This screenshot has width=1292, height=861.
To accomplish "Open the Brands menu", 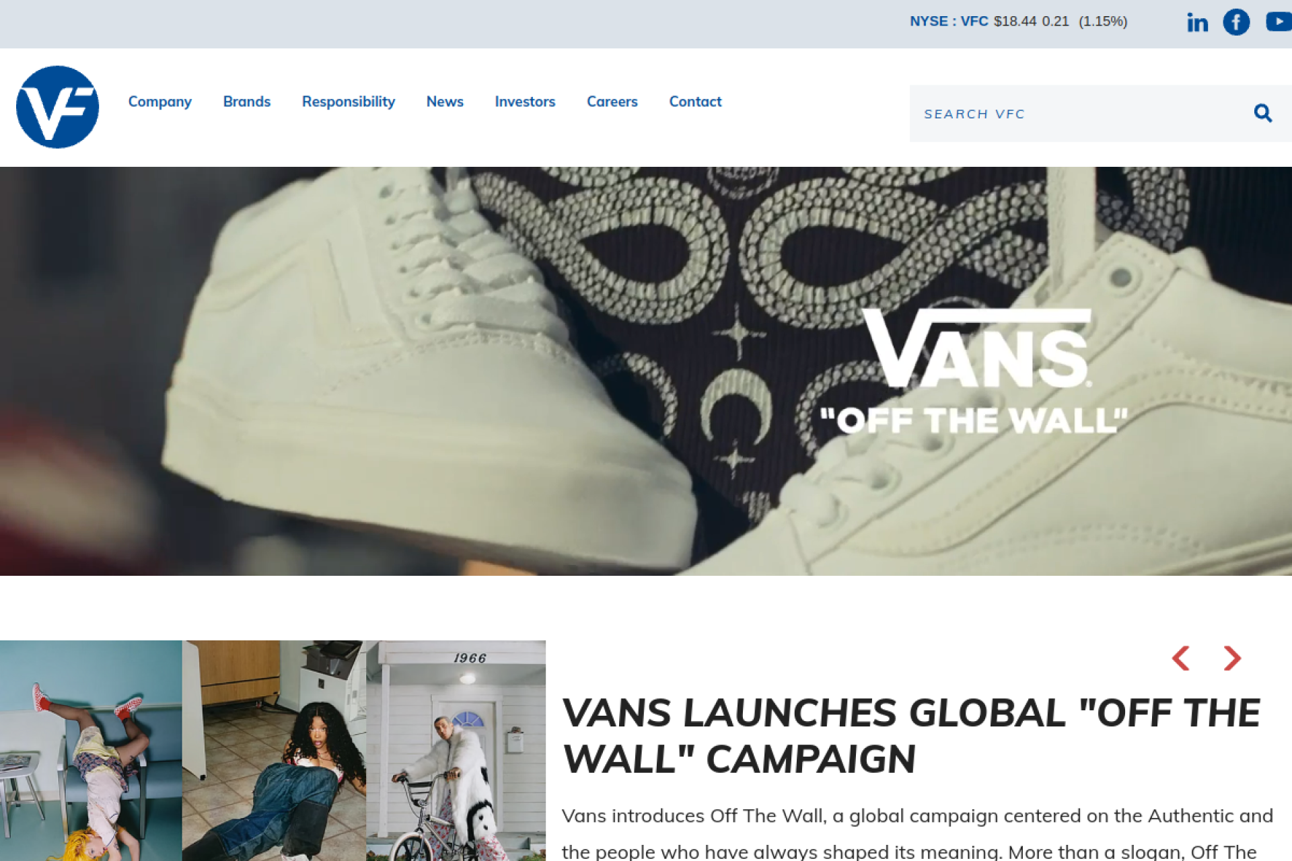I will pos(247,102).
